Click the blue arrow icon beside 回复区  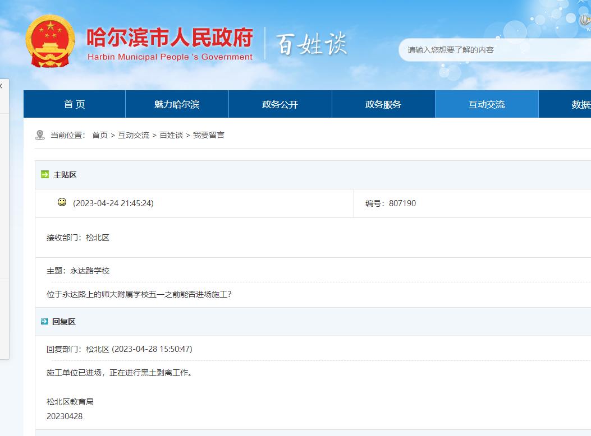[x=44, y=322]
